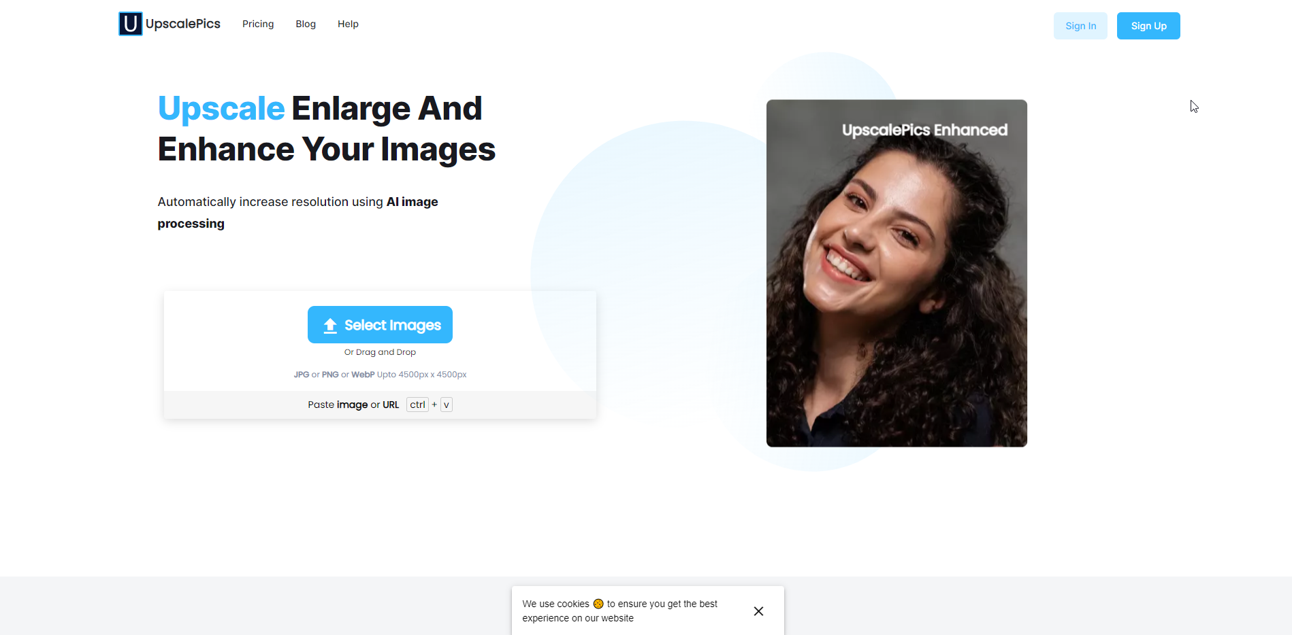The image size is (1292, 635).
Task: Click the upload arrow icon
Action: pos(330,326)
